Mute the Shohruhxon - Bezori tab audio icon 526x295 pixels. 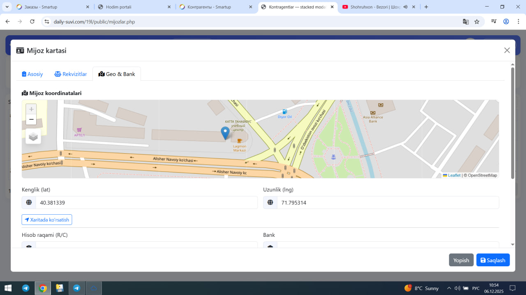tap(405, 7)
